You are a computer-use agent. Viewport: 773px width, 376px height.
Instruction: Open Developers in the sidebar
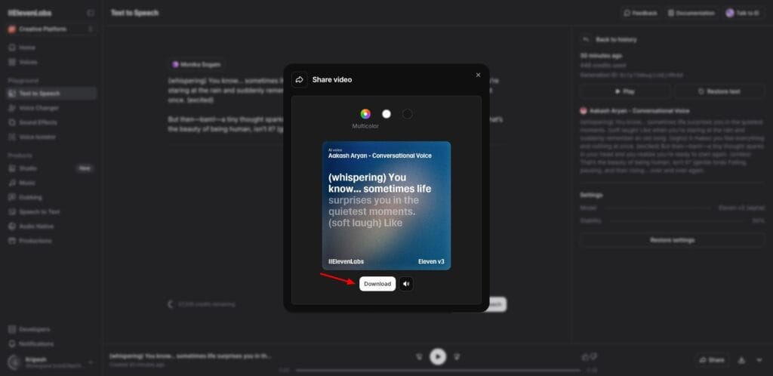click(x=51, y=329)
